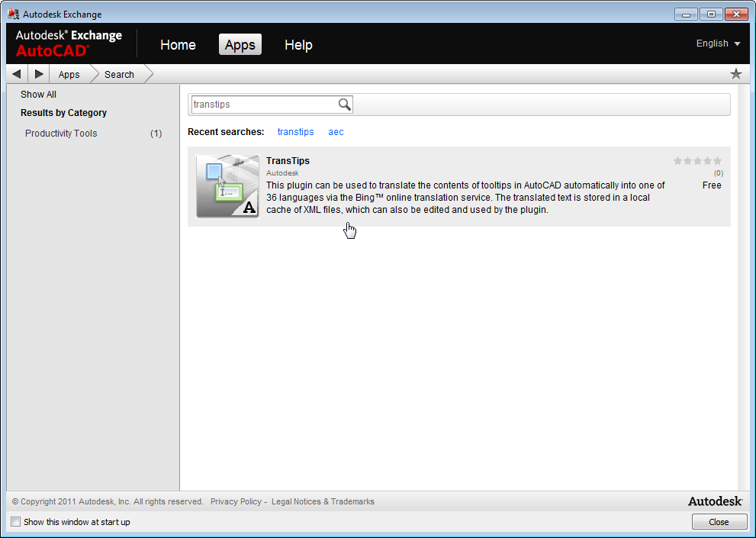756x538 pixels.
Task: Click the recent search 'transtips' link
Action: click(295, 132)
